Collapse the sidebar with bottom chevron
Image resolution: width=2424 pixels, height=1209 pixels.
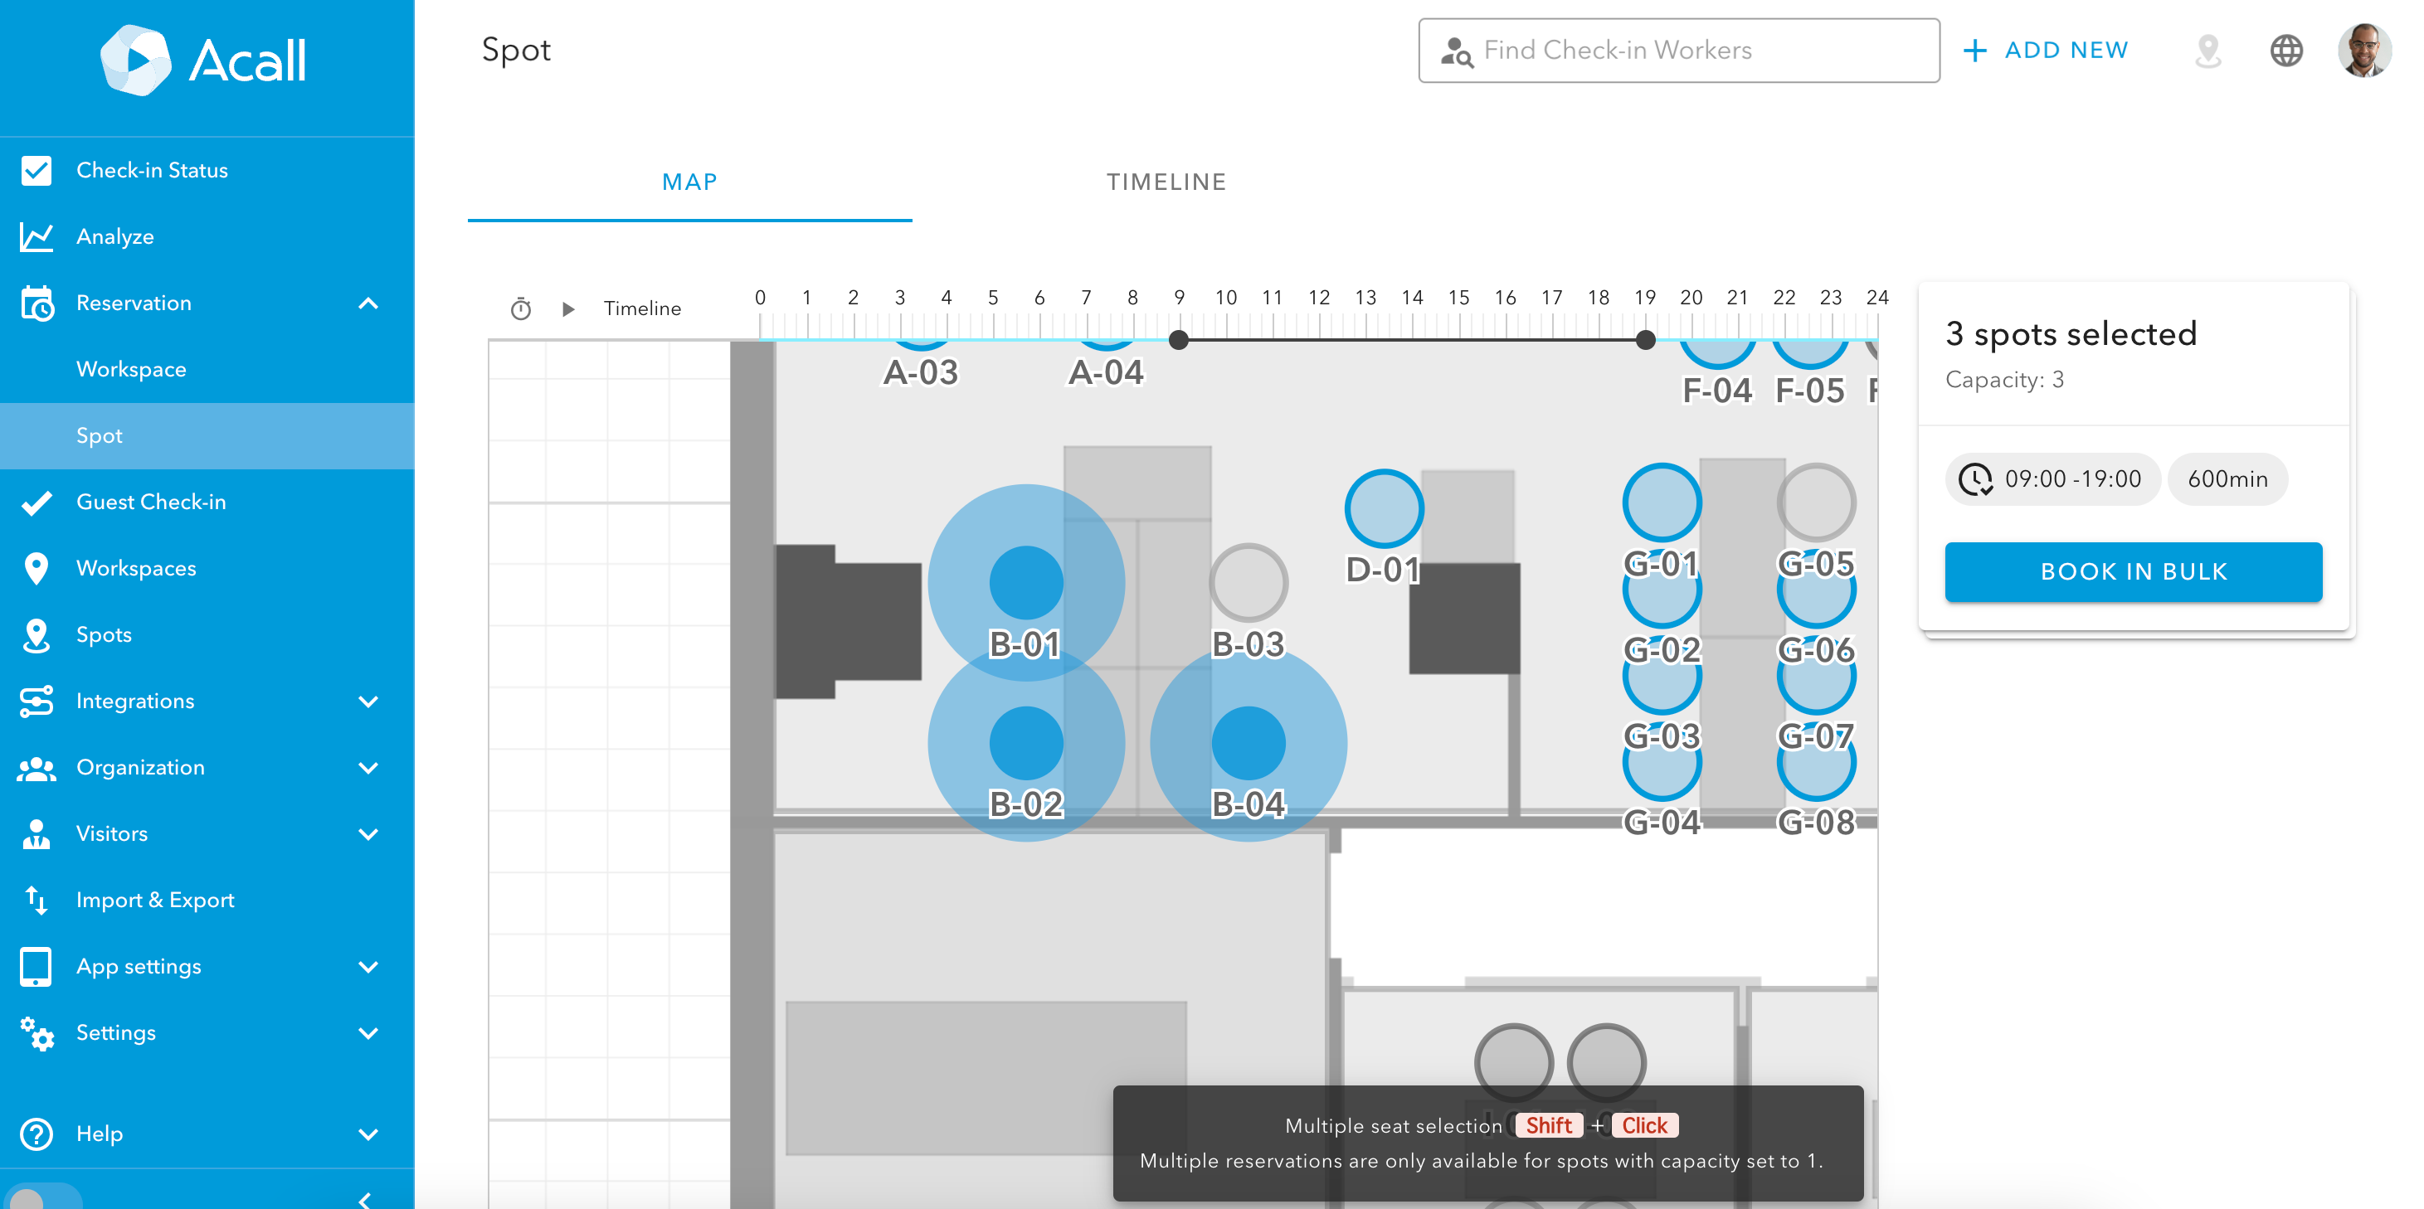tap(365, 1200)
